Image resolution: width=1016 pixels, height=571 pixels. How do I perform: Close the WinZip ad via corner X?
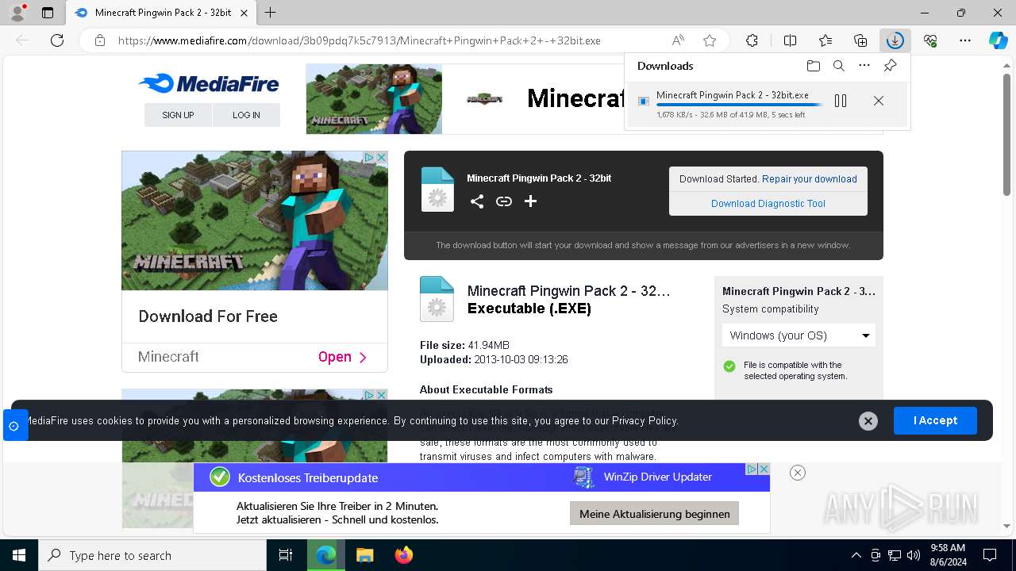(x=764, y=469)
